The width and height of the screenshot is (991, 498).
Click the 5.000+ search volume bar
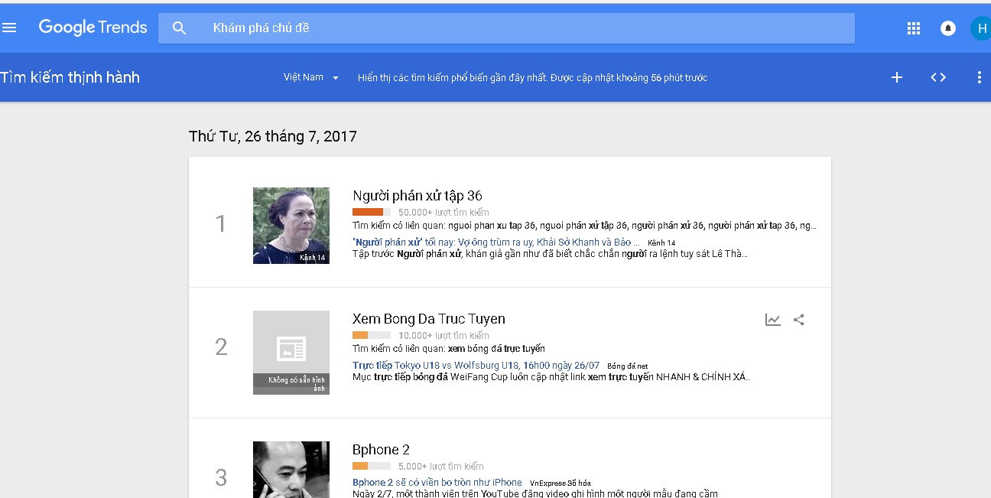[x=372, y=466]
